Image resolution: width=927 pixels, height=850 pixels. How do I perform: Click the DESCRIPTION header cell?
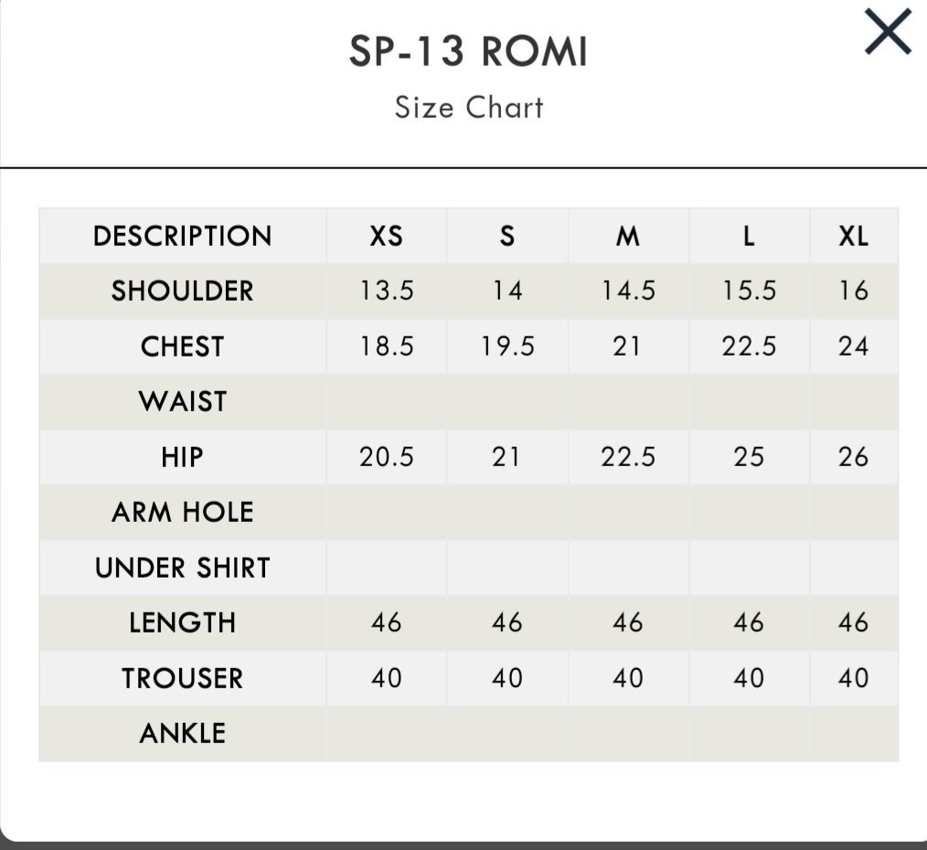click(183, 236)
